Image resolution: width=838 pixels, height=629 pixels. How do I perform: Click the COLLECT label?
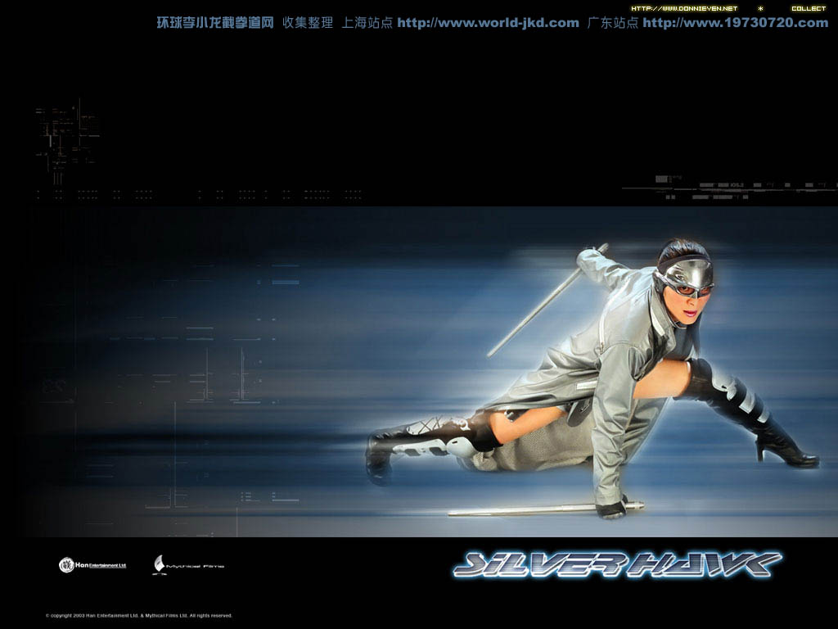coord(809,8)
